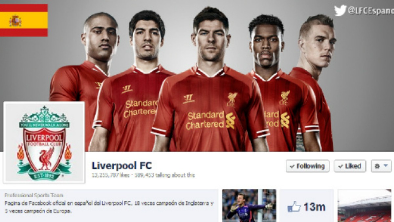Click the thumbs-up likes icon
Screen dimensions: 394x222
point(294,207)
